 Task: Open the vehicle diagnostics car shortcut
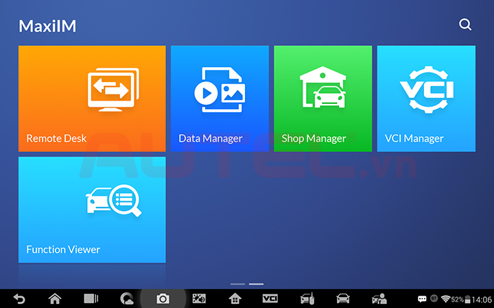(x=343, y=298)
